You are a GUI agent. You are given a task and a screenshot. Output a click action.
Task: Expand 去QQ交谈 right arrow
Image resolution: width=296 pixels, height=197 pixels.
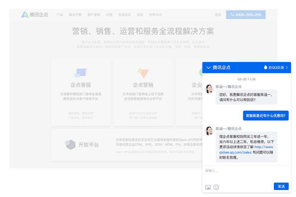[x=287, y=67]
